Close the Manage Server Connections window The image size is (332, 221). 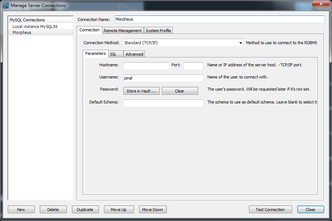(x=321, y=4)
